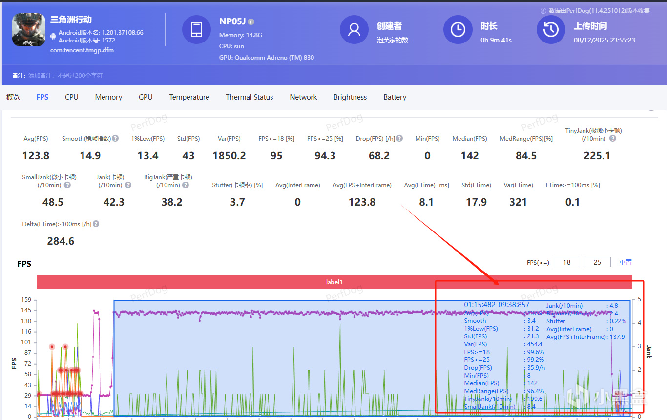Click help icon for BigJank(严重卡顿)
Image resolution: width=667 pixels, height=420 pixels.
point(185,185)
